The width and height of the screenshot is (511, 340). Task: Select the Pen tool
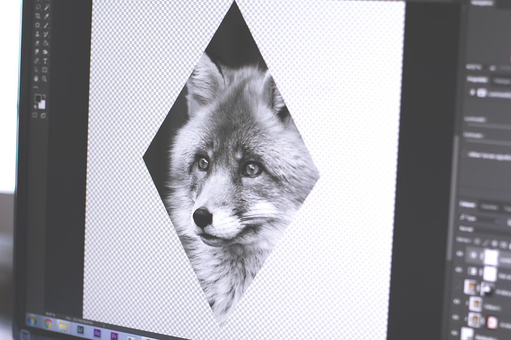click(36, 61)
